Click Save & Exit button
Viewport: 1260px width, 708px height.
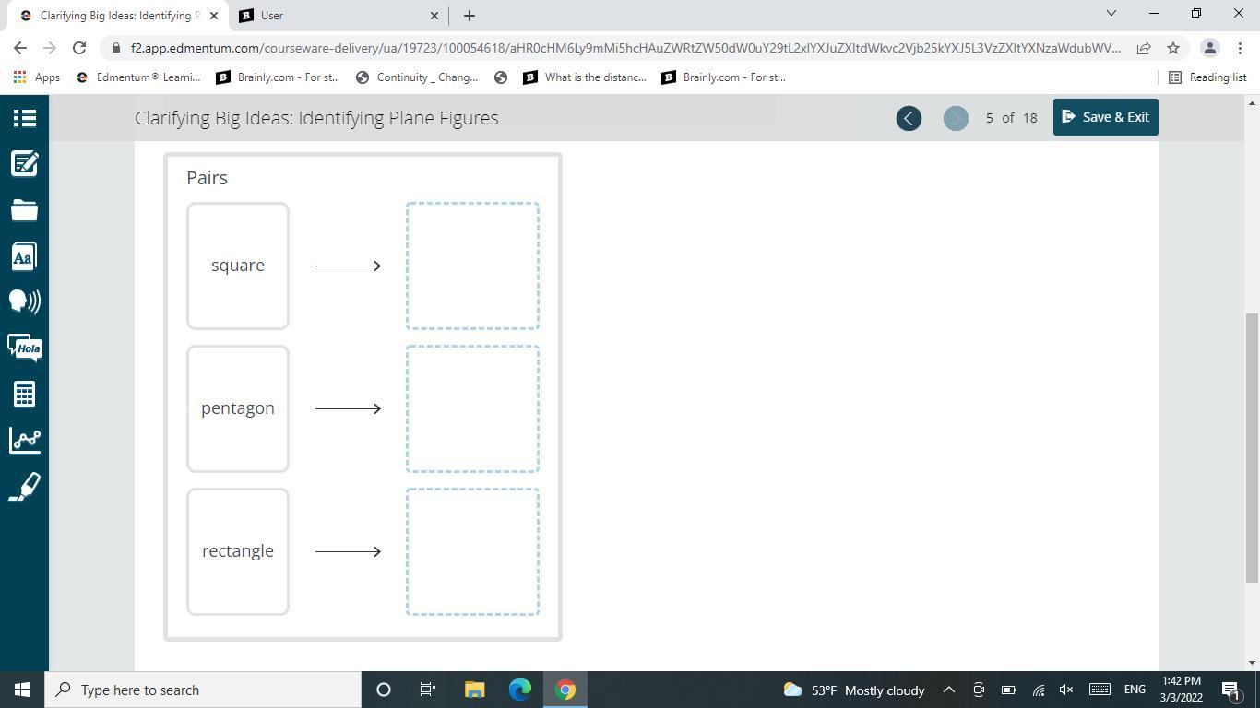1105,117
